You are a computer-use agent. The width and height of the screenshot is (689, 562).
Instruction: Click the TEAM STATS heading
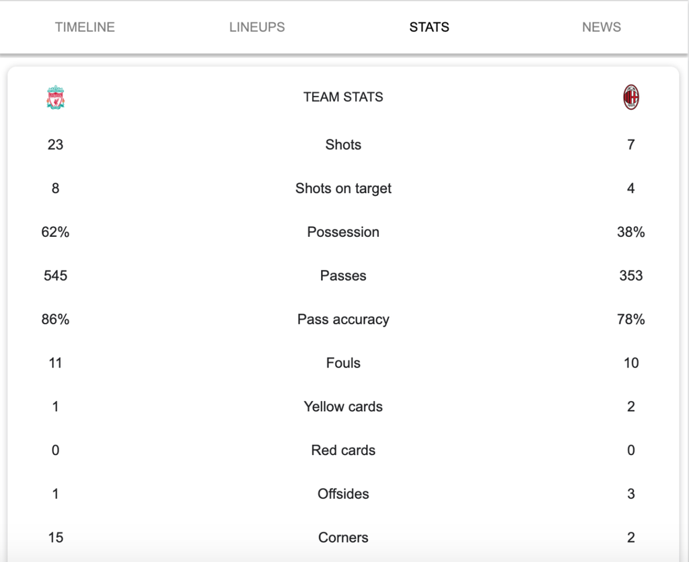(x=343, y=97)
